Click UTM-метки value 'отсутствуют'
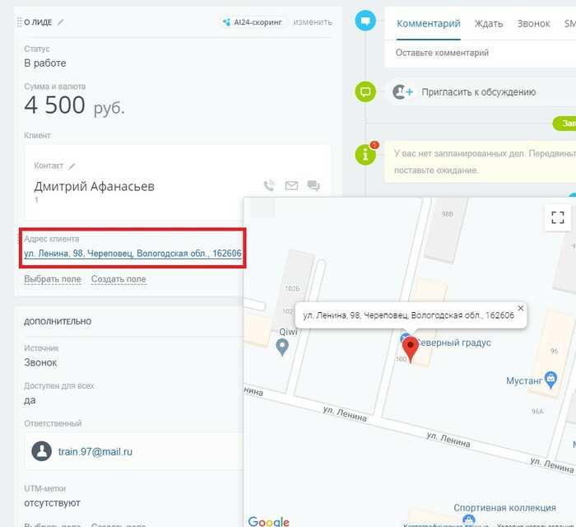This screenshot has width=576, height=527. 52,503
